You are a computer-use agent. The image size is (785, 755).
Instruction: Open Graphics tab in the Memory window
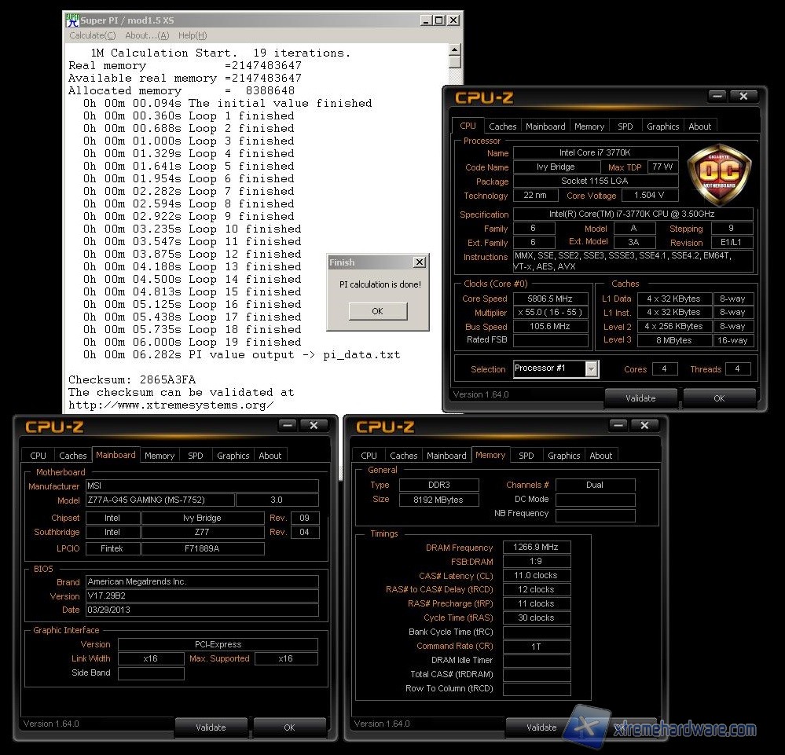point(563,456)
